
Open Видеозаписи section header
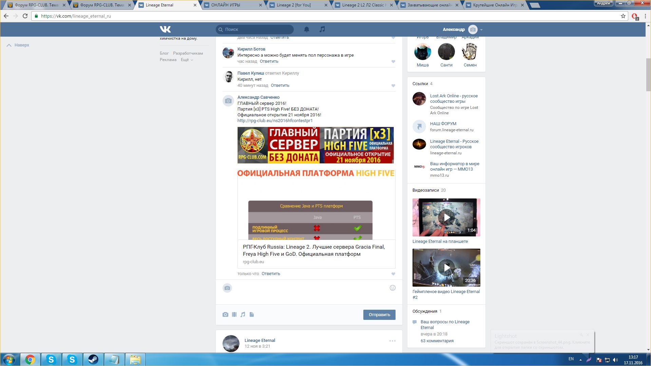(426, 190)
